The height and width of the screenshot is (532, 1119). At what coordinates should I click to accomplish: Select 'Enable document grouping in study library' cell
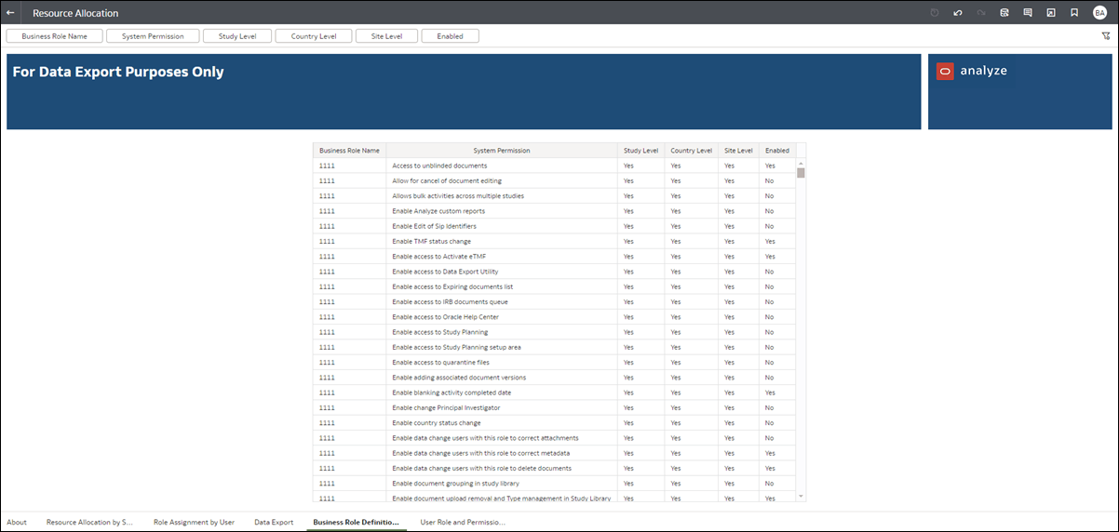point(502,484)
